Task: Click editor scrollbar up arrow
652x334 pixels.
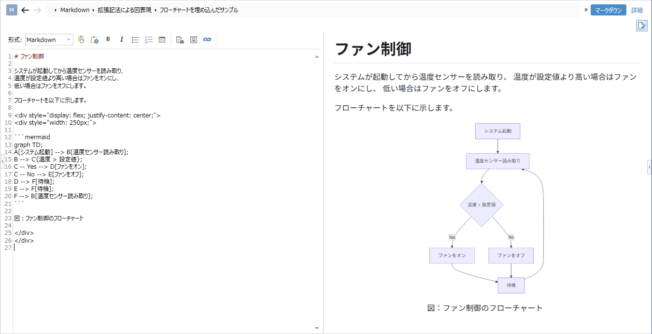Action: (x=317, y=57)
